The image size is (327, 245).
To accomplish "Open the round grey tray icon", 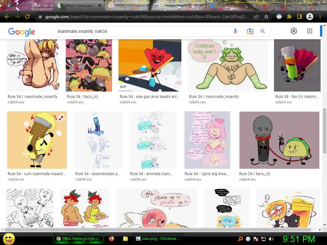I will tap(248, 239).
